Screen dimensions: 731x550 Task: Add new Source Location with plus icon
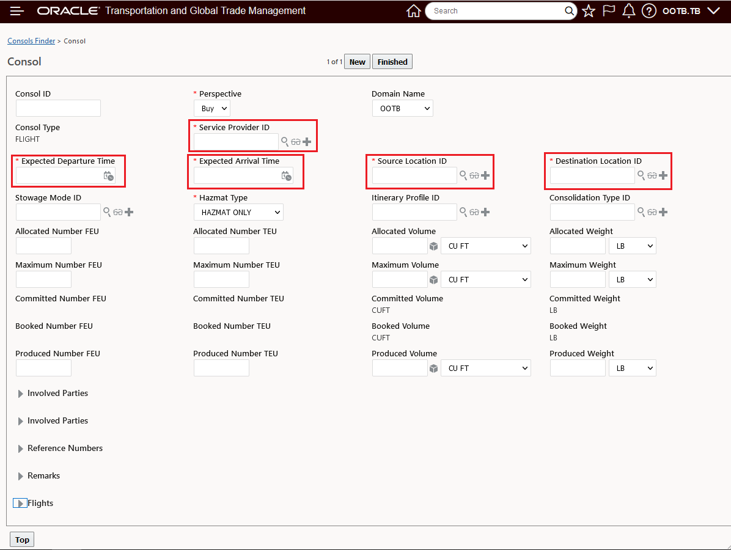click(485, 175)
